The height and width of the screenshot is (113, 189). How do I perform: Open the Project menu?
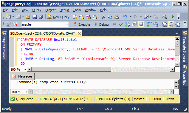point(50,10)
